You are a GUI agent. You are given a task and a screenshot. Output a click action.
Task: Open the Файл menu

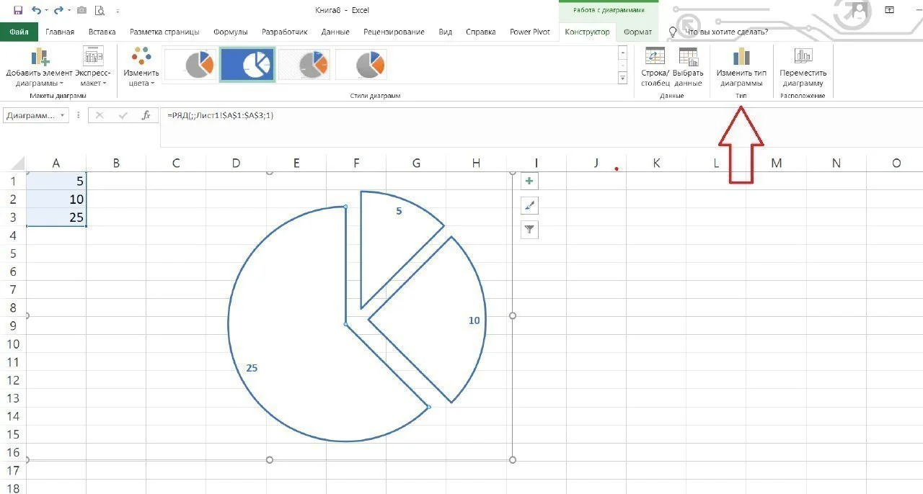coord(19,32)
